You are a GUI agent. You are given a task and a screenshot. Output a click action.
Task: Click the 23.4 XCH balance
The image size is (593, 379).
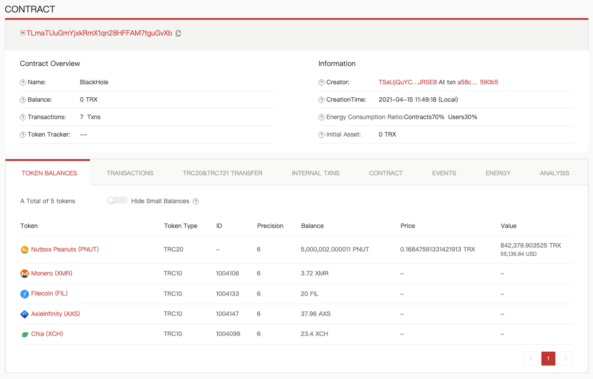[315, 334]
